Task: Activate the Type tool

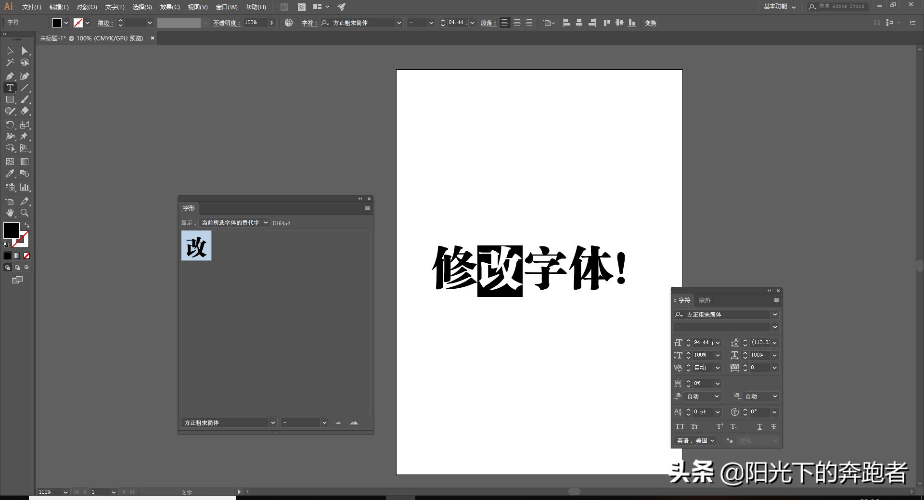Action: [11, 88]
